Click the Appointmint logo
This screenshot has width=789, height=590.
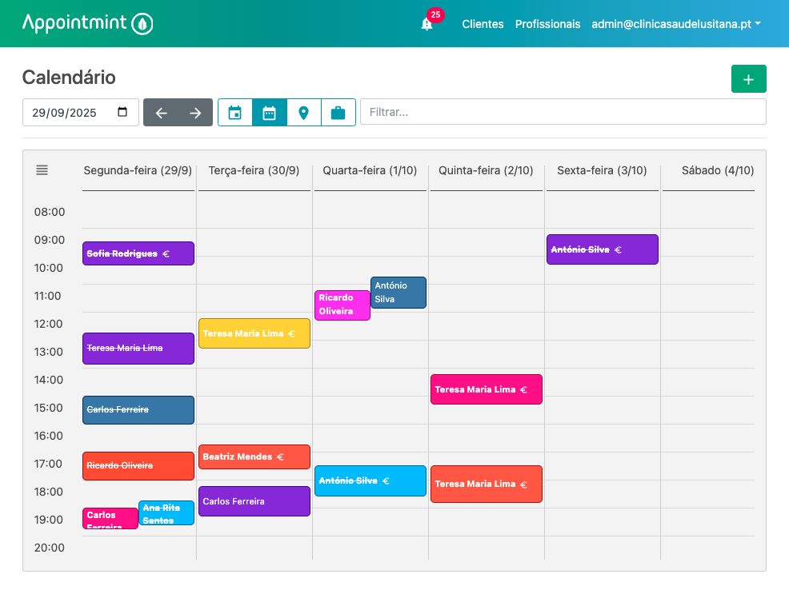coord(86,23)
